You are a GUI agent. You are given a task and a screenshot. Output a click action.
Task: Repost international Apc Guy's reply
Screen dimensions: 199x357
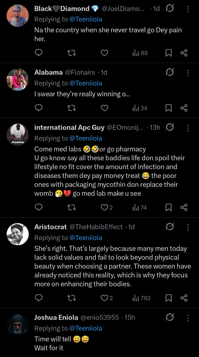pos(72,207)
